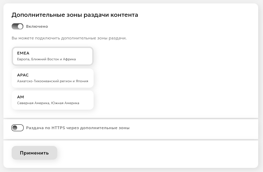This screenshot has height=172, width=263.
Task: Enable HTTPS distribution through additional zones
Action: tap(17, 128)
